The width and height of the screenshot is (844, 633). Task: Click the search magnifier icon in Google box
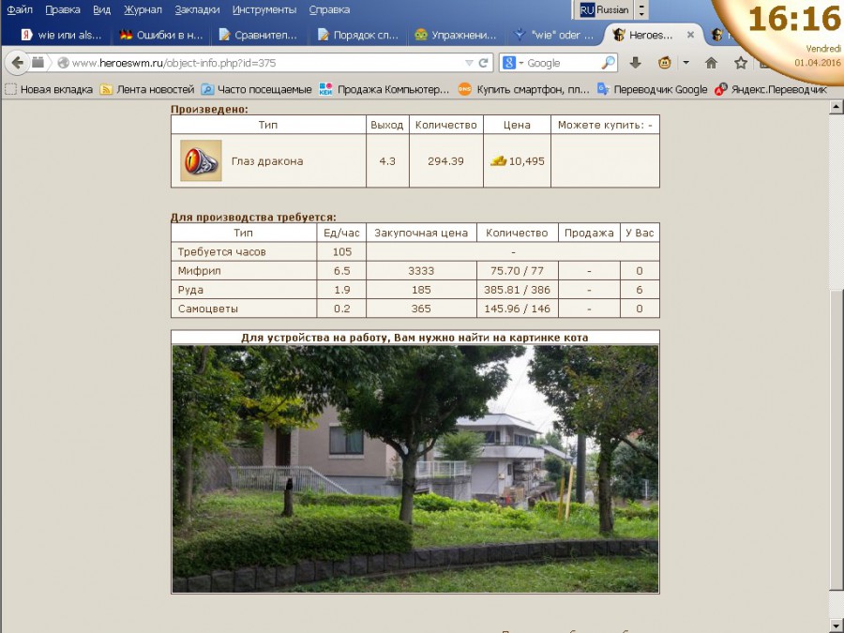(608, 63)
